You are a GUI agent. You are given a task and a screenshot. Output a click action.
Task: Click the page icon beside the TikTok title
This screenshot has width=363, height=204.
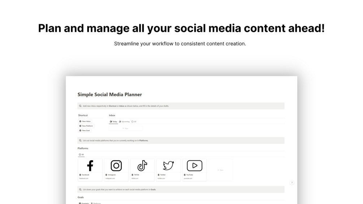(x=133, y=175)
